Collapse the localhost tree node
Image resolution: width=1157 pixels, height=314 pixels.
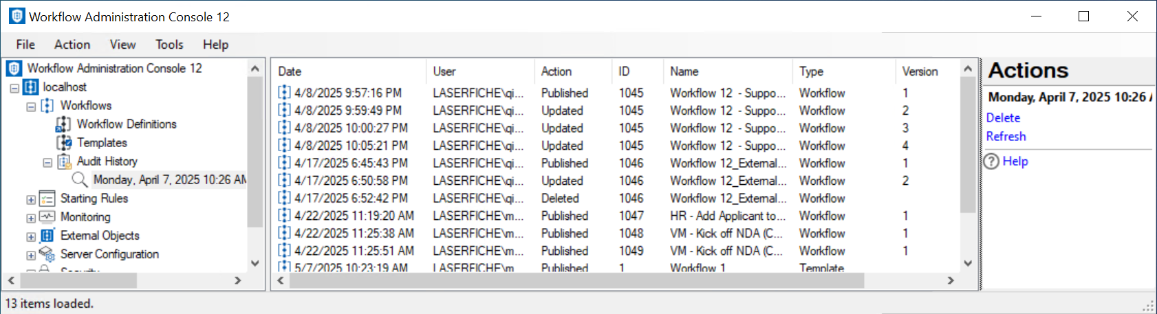(x=14, y=88)
